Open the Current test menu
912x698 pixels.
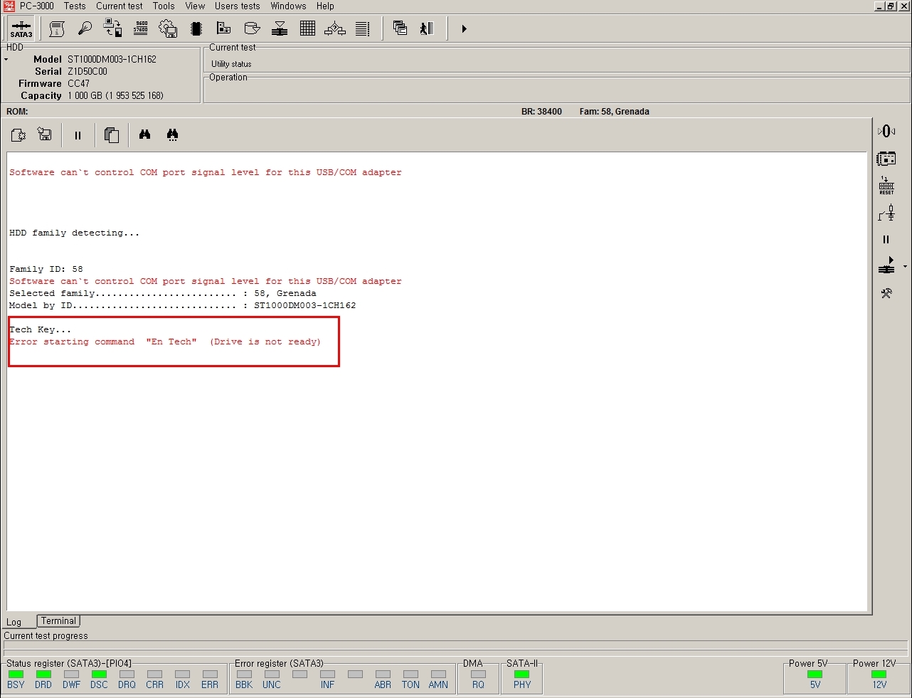tap(120, 6)
